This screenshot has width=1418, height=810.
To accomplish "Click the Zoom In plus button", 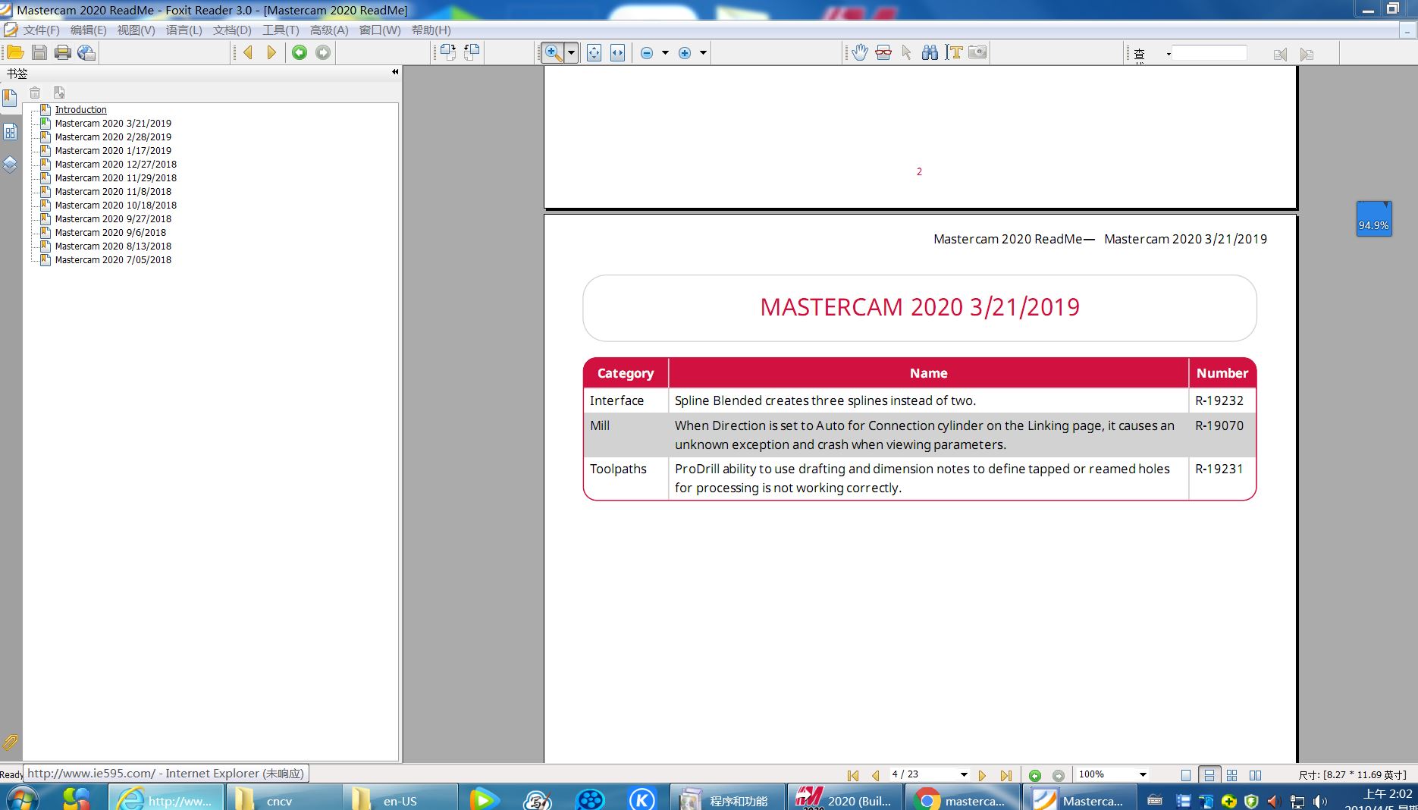I will (x=685, y=53).
